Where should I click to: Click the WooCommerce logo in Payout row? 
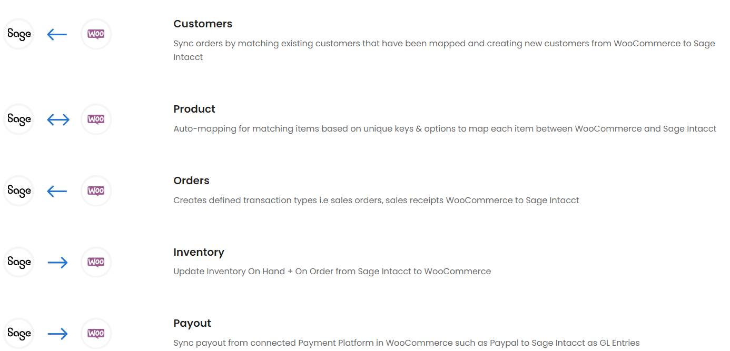click(96, 333)
